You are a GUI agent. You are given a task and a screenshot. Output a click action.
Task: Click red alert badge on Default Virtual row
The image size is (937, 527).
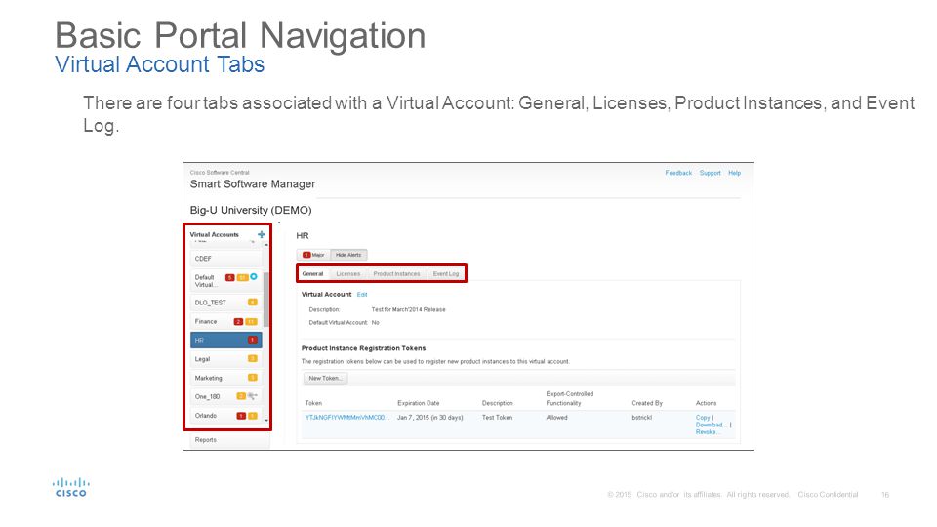tap(229, 277)
